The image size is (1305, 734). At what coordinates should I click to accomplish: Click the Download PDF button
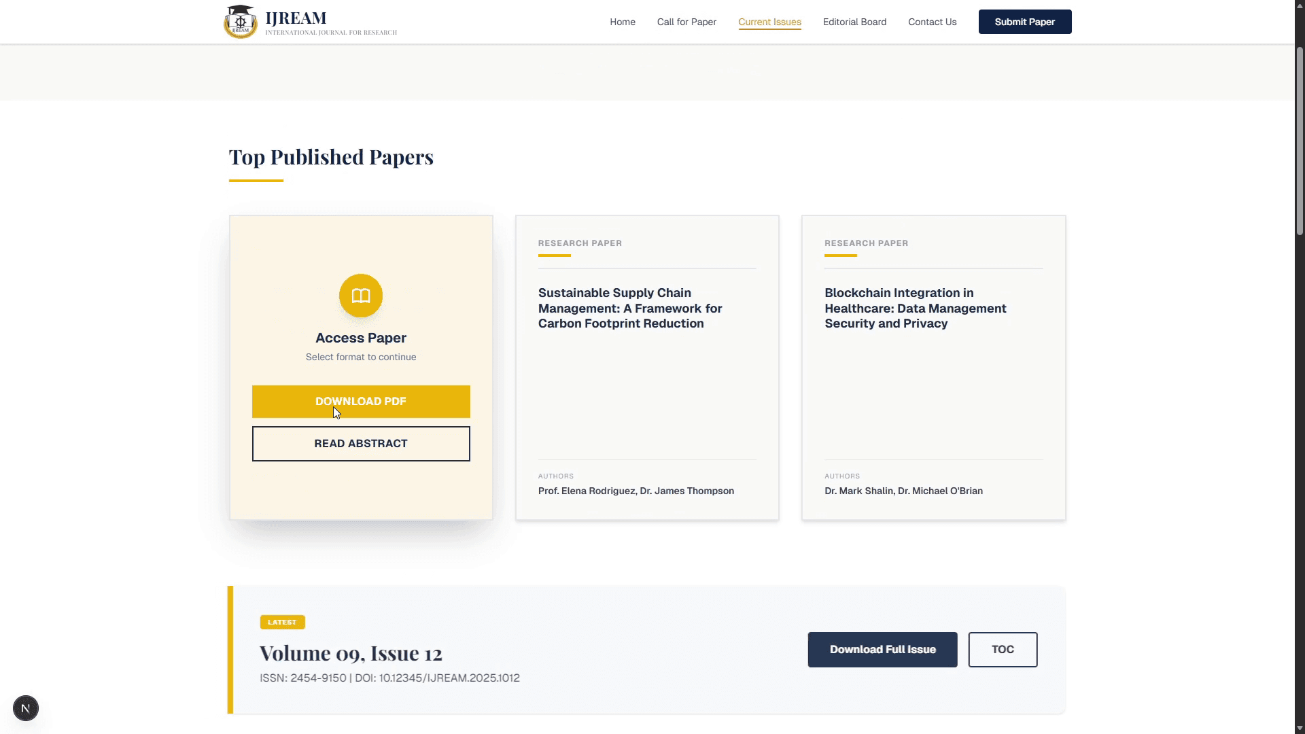(361, 402)
